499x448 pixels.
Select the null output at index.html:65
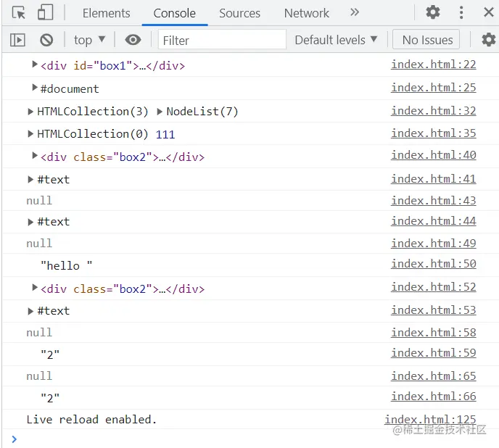point(39,376)
